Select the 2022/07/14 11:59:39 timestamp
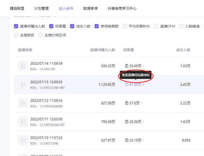Image resolution: width=204 pixels, height=156 pixels. tap(46, 63)
